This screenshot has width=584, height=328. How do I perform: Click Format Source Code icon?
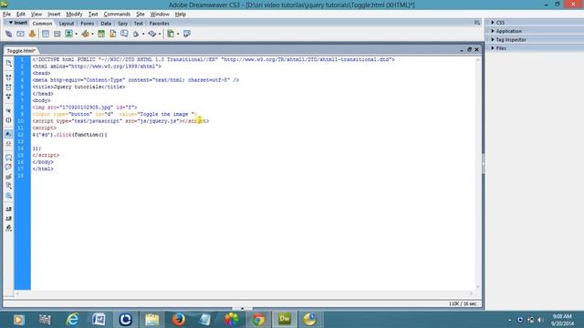8,228
